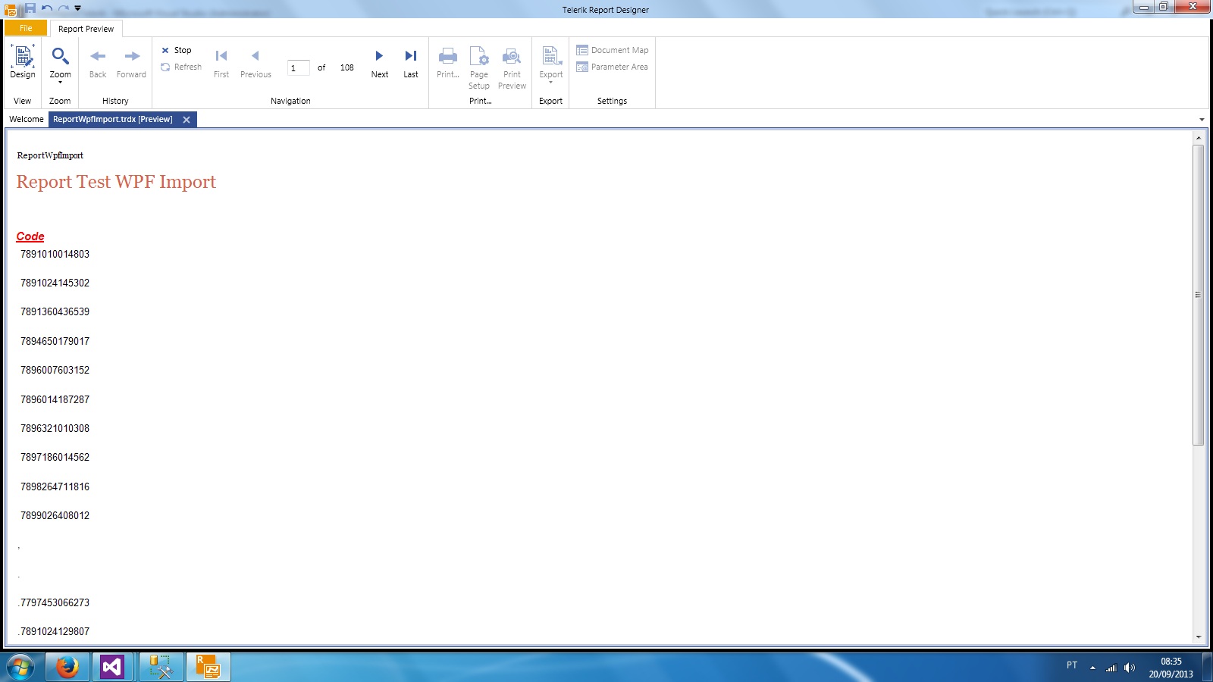Open the Snipping Tool from the taskbar

[x=161, y=667]
